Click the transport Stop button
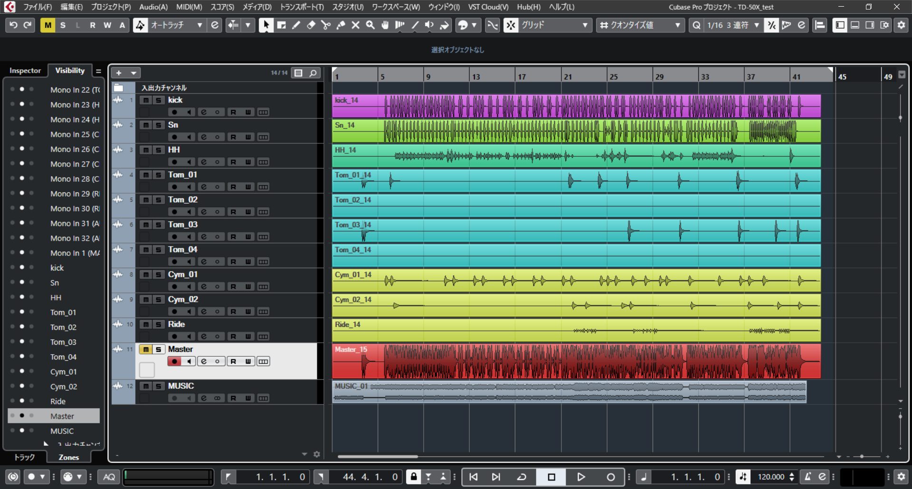912x489 pixels. coord(551,477)
